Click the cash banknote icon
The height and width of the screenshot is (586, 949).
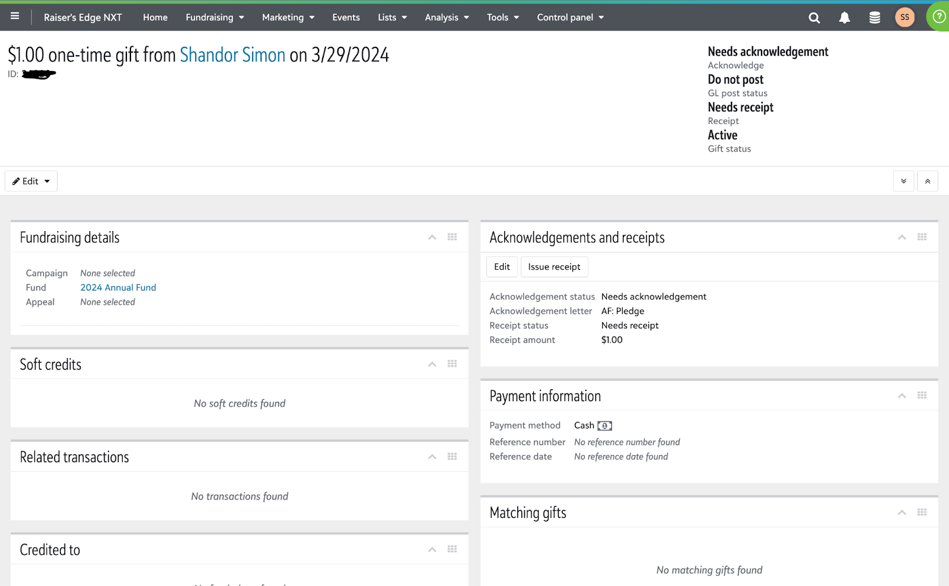click(x=605, y=426)
